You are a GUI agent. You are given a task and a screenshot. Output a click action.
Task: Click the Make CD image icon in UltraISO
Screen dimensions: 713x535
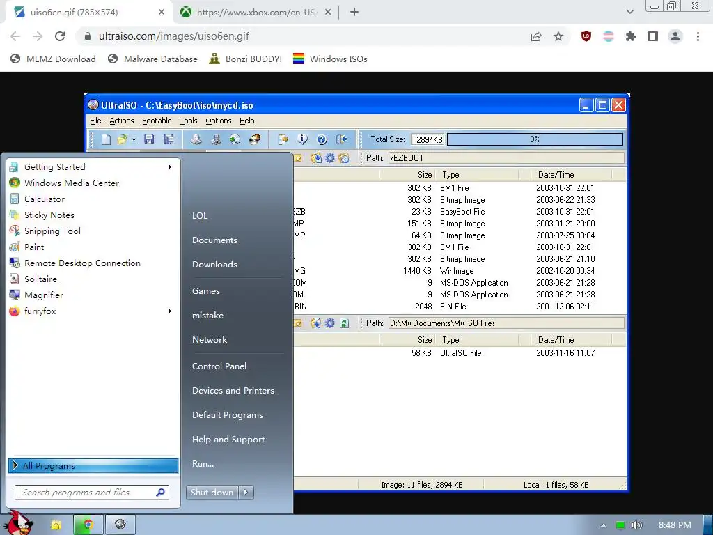point(196,139)
